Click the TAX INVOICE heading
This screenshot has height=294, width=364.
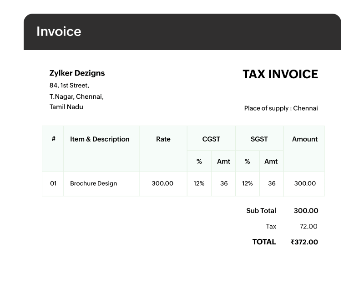(281, 74)
